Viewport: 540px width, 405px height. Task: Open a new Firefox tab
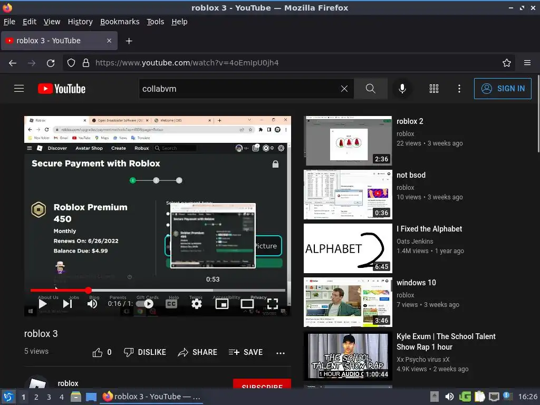[x=129, y=41]
